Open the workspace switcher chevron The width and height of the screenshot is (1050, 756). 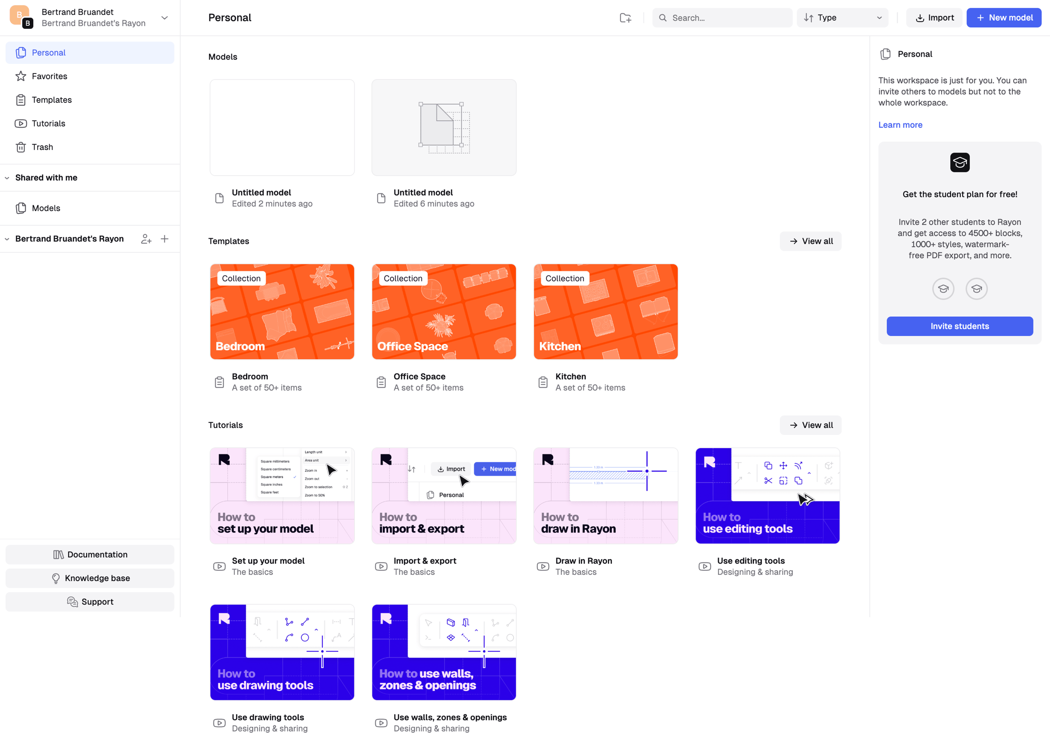164,17
